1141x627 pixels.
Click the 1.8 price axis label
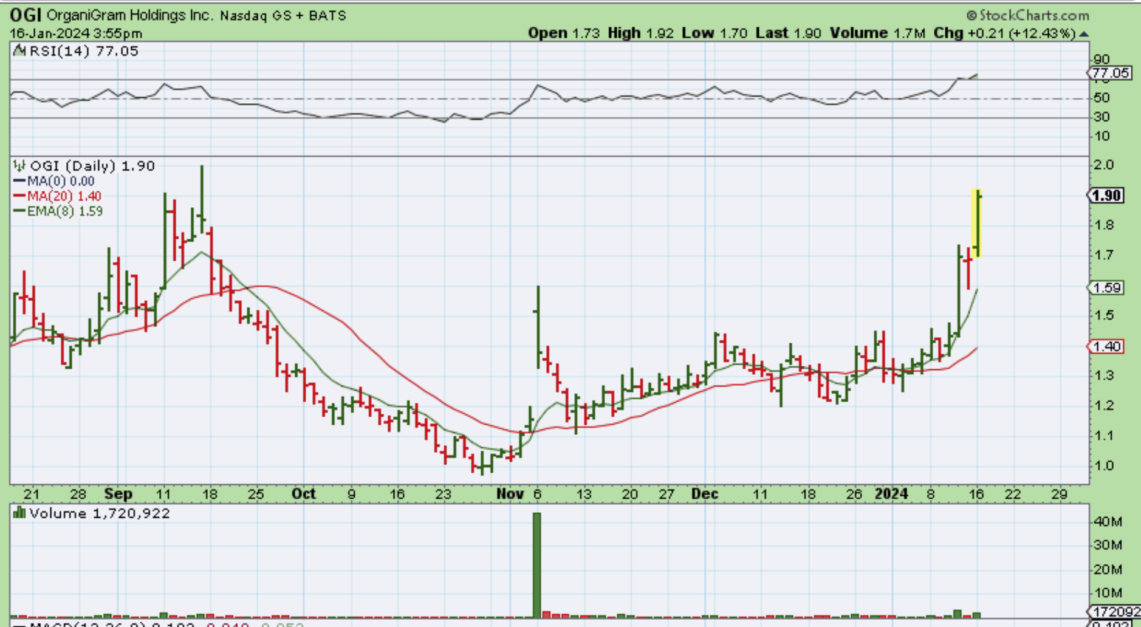[x=1104, y=225]
